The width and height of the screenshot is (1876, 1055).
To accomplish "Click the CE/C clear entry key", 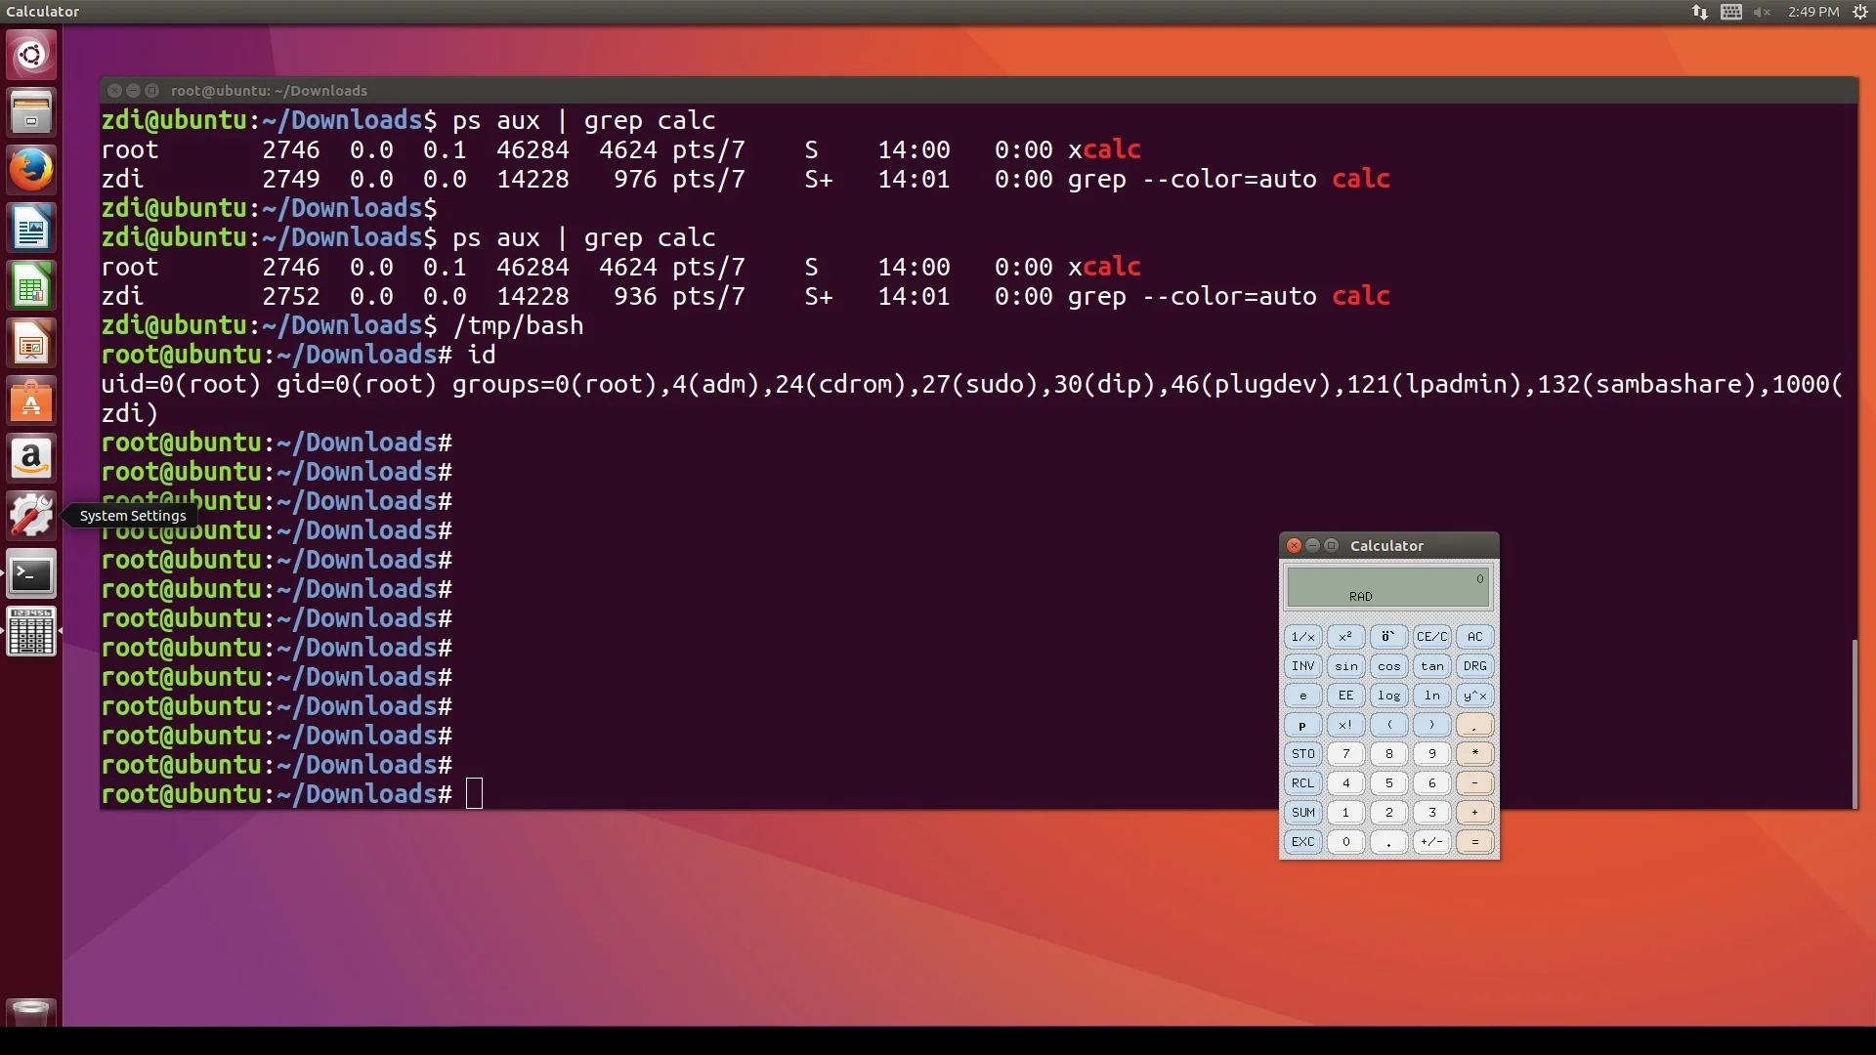I will point(1432,637).
